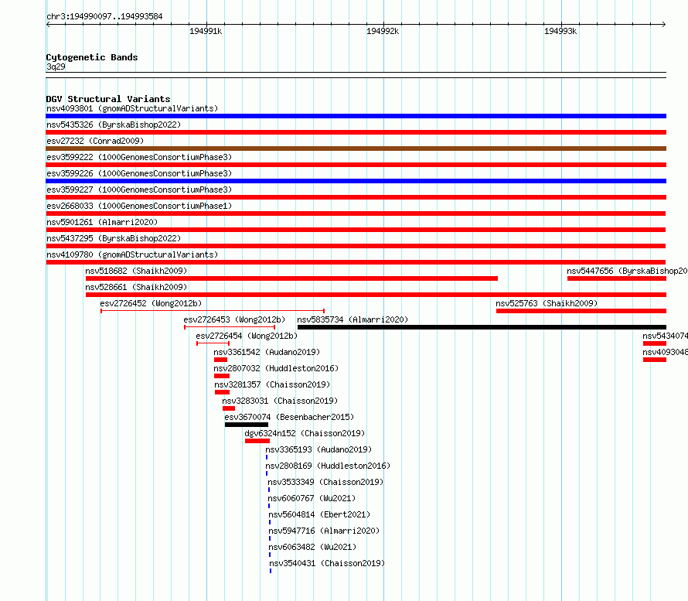
Task: Select the black bar under esv3670074
Action: (x=246, y=425)
